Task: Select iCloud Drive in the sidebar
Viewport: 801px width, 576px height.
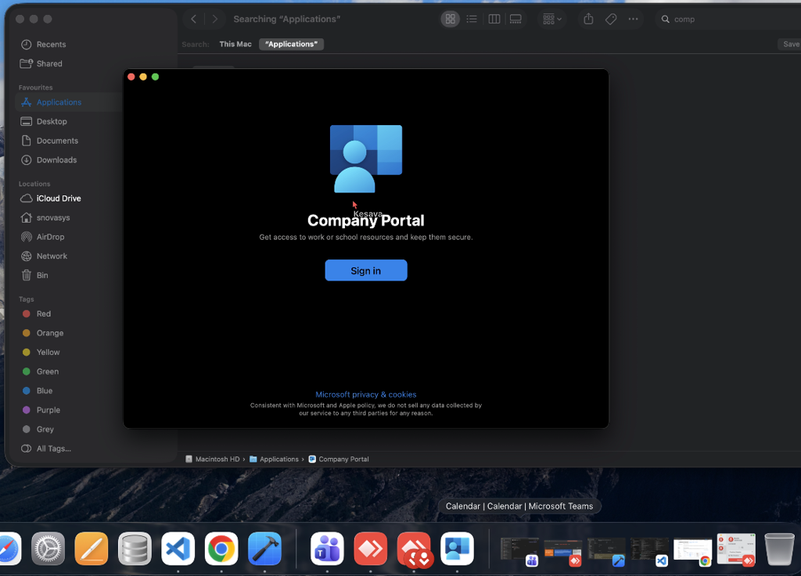Action: pyautogui.click(x=59, y=199)
